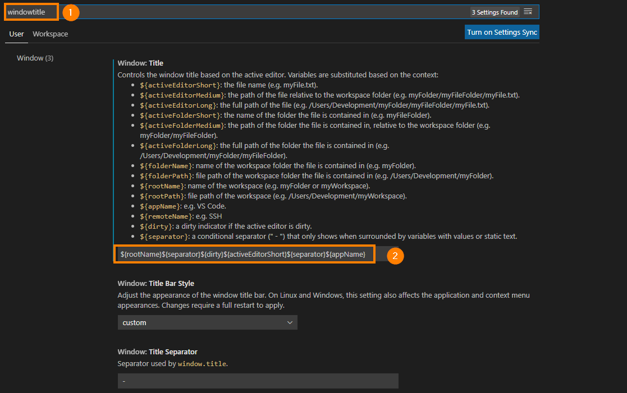The width and height of the screenshot is (627, 393).
Task: Click the 3 Settings Found label
Action: pos(495,12)
